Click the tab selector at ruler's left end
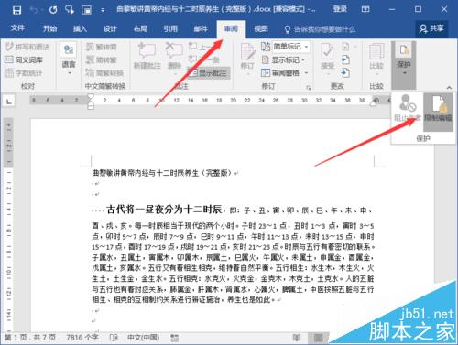Screen dimensions: 458x345 tap(9, 101)
